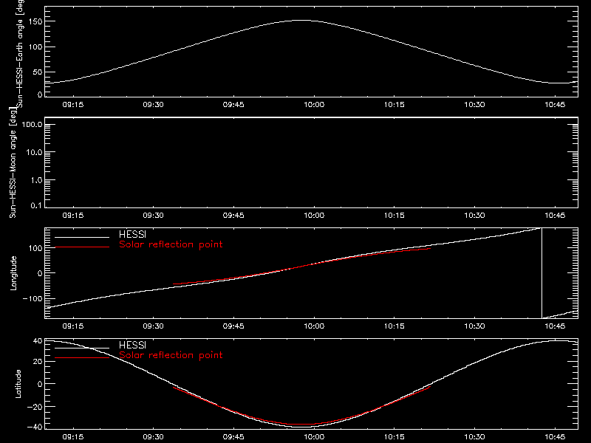Click the 0 tick label on Longitude plot

pos(40,273)
